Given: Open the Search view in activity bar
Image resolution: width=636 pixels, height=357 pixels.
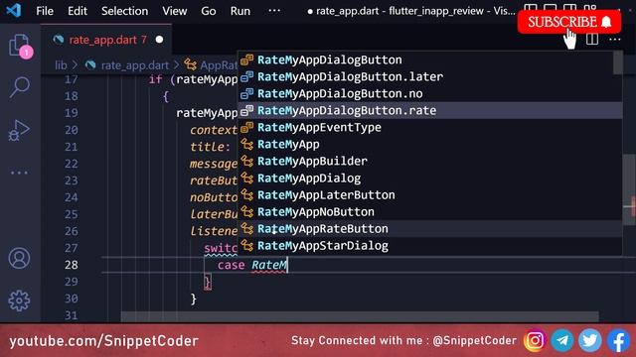Looking at the screenshot, I should tap(19, 87).
